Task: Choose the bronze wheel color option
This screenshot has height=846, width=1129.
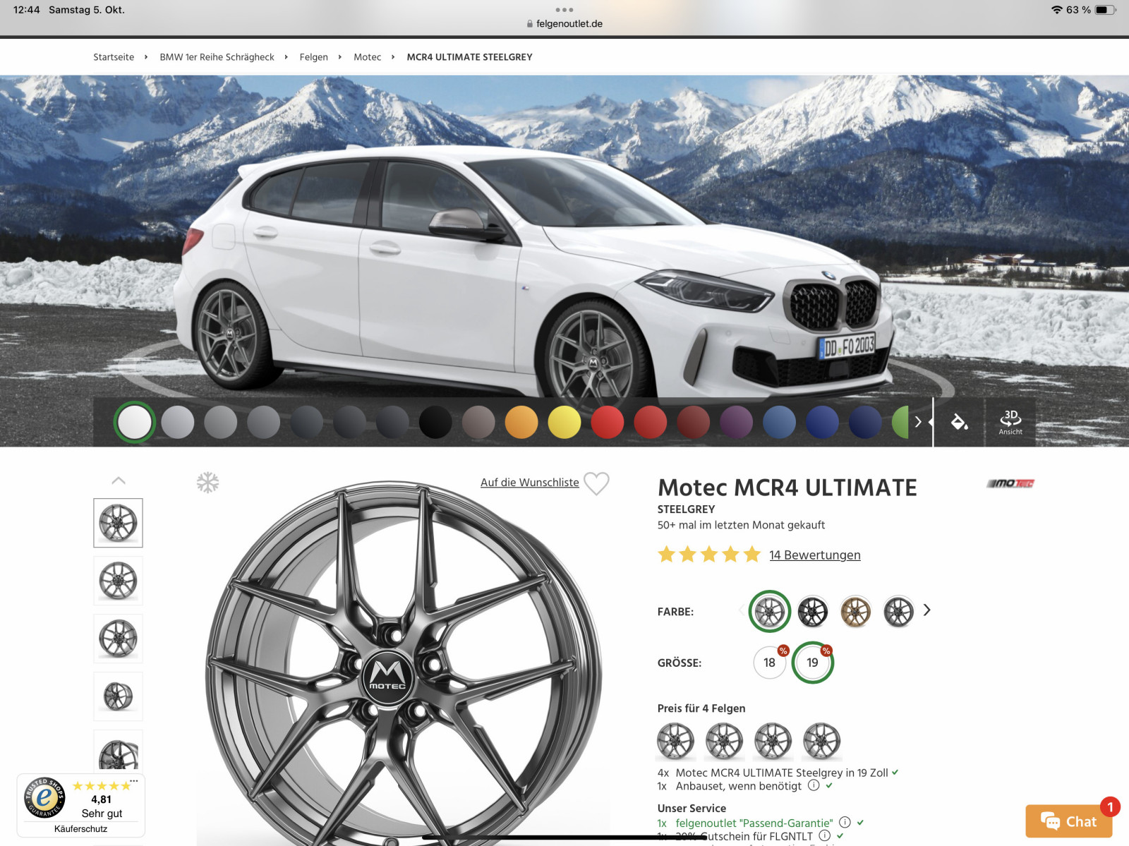Action: tap(856, 612)
